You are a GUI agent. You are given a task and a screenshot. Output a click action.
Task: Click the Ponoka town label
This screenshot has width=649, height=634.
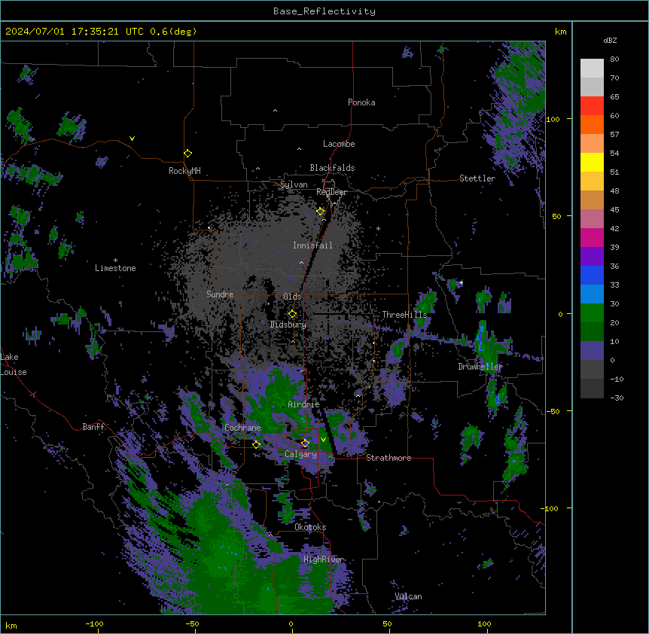[361, 102]
